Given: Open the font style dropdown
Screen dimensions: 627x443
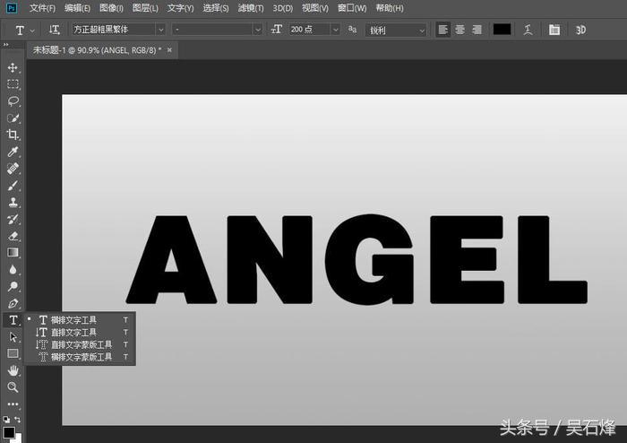Looking at the screenshot, I should [x=258, y=30].
